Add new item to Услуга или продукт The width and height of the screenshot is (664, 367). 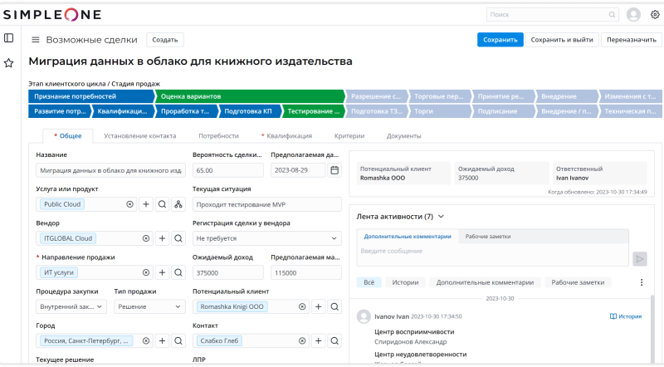pyautogui.click(x=146, y=204)
